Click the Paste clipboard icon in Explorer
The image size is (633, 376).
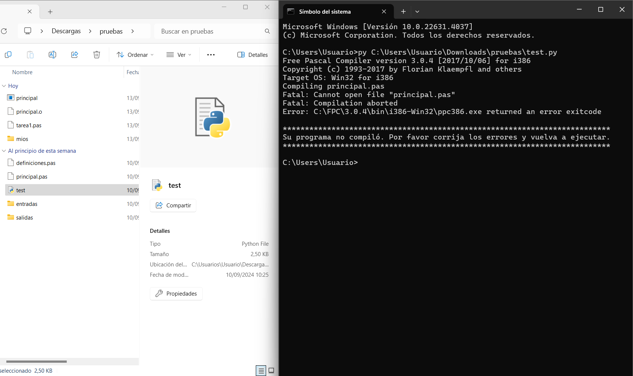tap(30, 55)
